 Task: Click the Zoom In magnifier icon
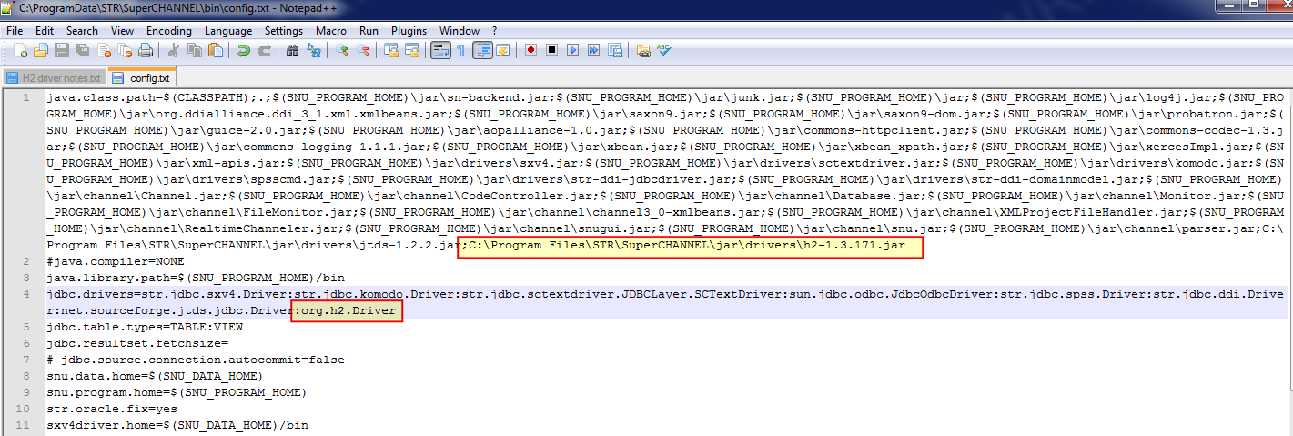342,51
